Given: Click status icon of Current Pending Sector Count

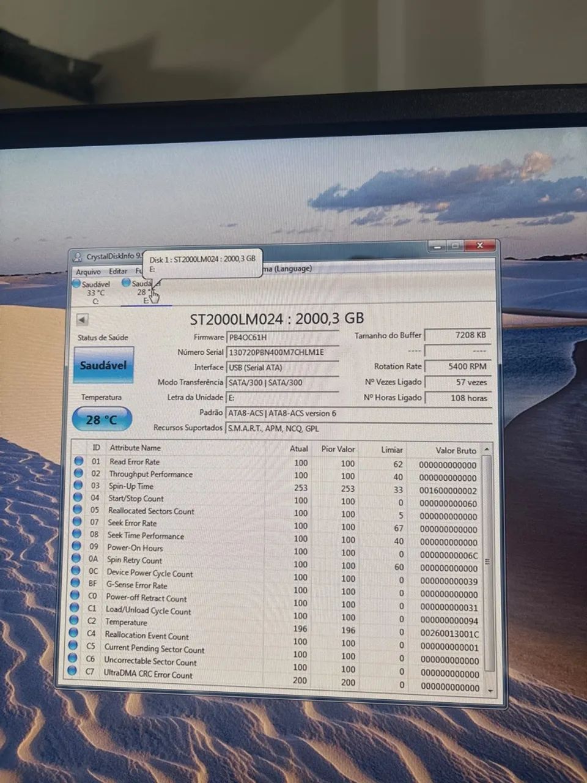Looking at the screenshot, I should pyautogui.click(x=73, y=645).
